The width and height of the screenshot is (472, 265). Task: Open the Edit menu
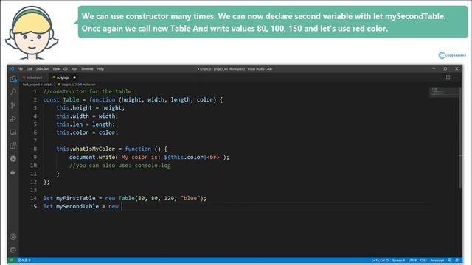pos(29,68)
